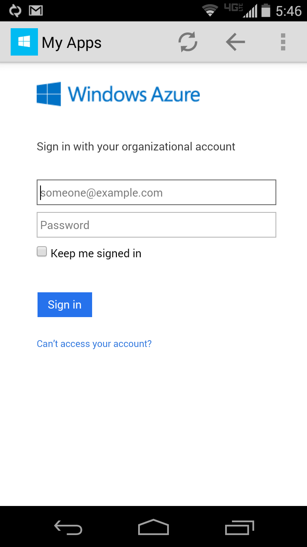Image resolution: width=307 pixels, height=547 pixels.
Task: Open the Can't access your account link
Action: [x=94, y=344]
